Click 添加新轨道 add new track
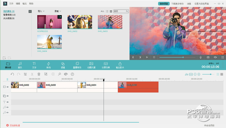This screenshot has height=128, width=226. [x=13, y=125]
